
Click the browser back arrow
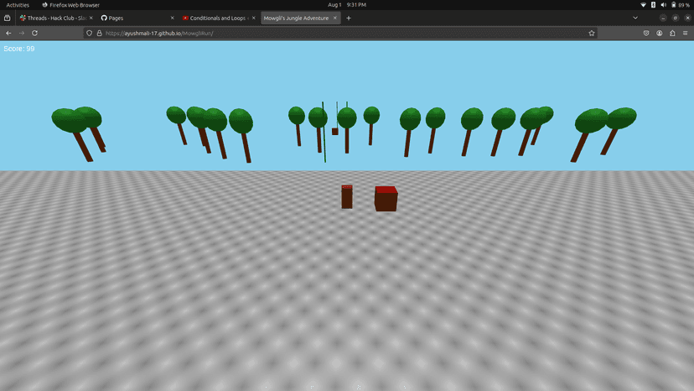[x=8, y=34]
